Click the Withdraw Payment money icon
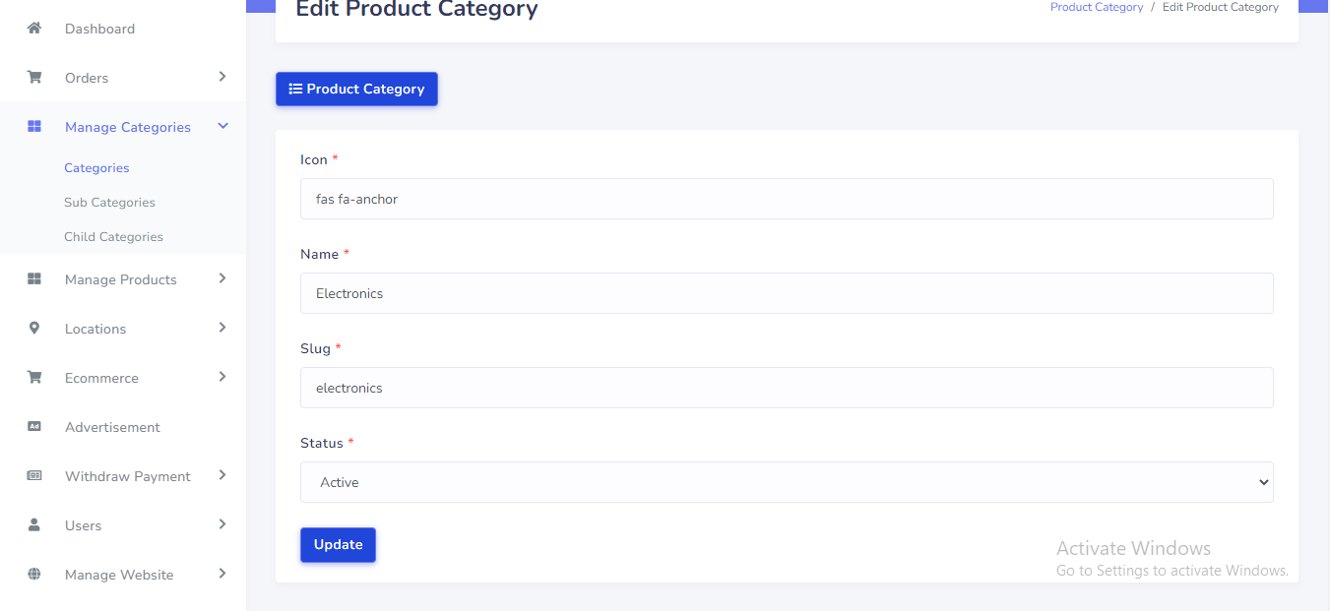 34,476
